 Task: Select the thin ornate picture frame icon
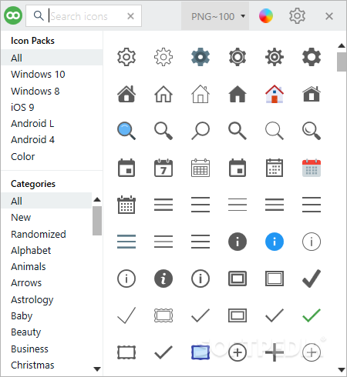click(163, 315)
